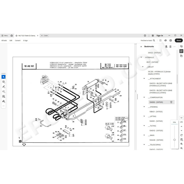Screen dimensions: 184x184
Task: Rotate the page clockwise icon
Action: point(181,135)
